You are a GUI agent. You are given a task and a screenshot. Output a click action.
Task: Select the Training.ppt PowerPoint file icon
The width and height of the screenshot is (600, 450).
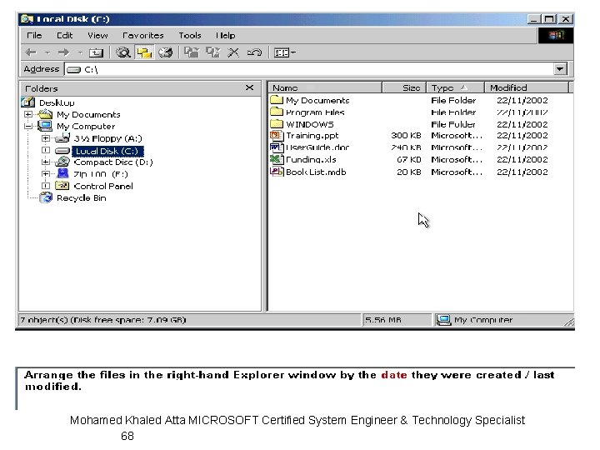click(x=277, y=136)
